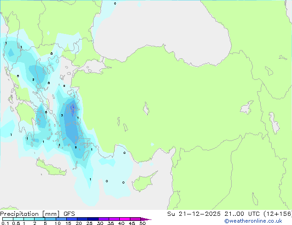Image resolution: width=292 pixels, height=225 pixels.
Task: Click the '40' legend scale value
Action: coord(121,223)
